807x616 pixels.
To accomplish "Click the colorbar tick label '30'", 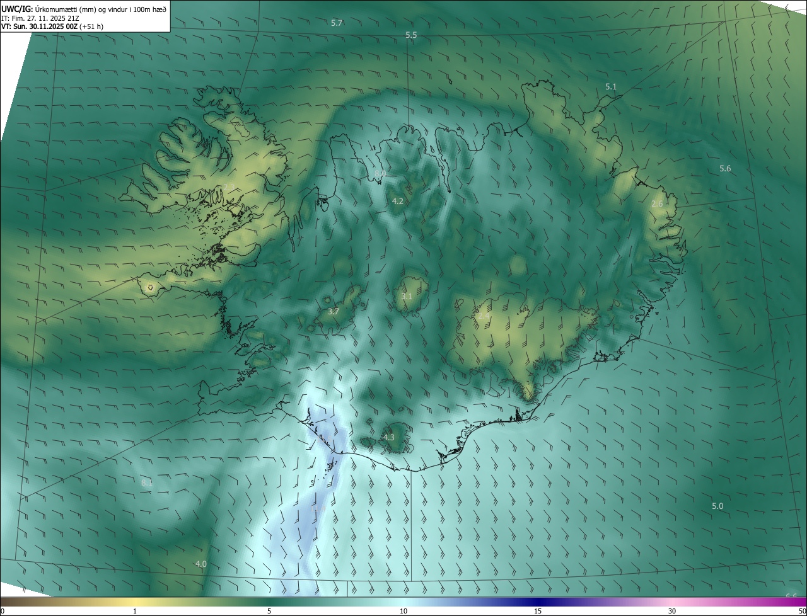I will (x=672, y=611).
